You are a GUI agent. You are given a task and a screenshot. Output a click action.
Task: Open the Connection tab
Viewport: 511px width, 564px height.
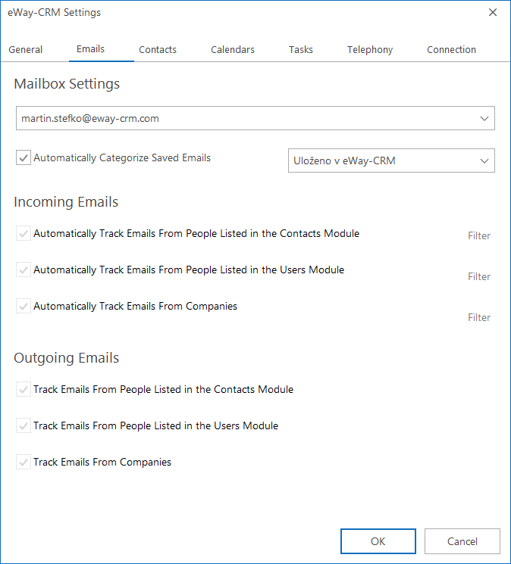point(451,50)
